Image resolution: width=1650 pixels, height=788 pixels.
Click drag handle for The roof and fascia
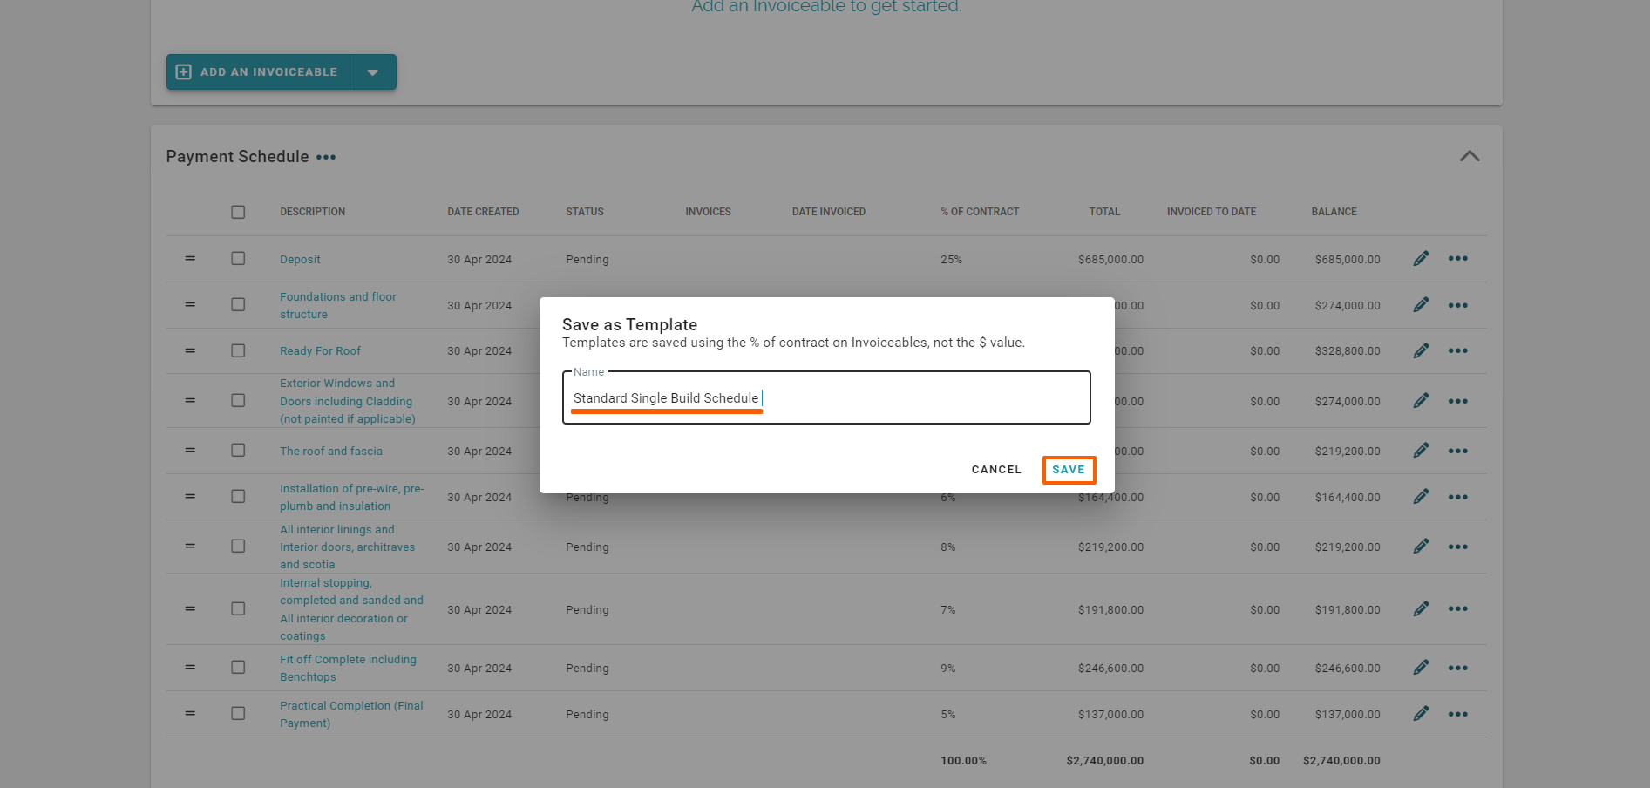tap(190, 451)
